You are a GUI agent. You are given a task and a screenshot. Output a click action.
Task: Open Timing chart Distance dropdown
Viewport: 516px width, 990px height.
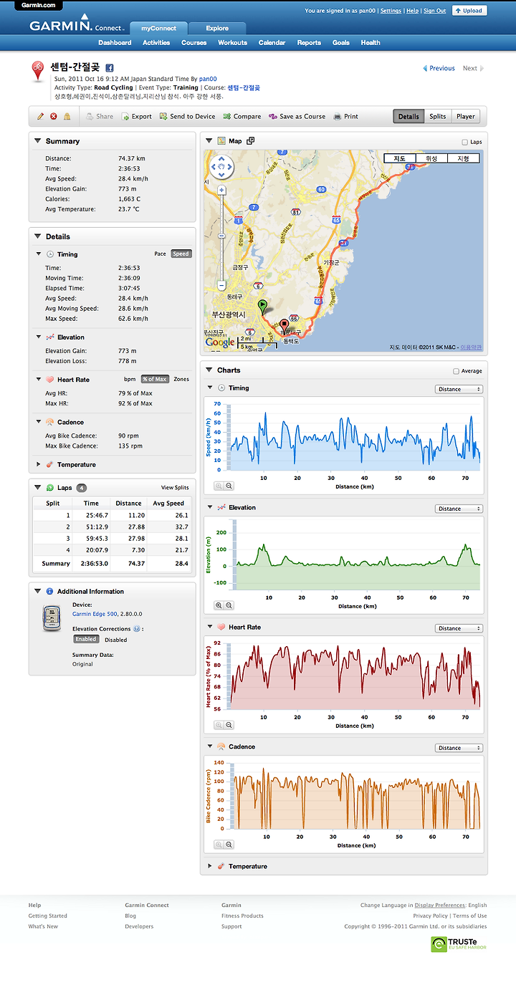459,389
